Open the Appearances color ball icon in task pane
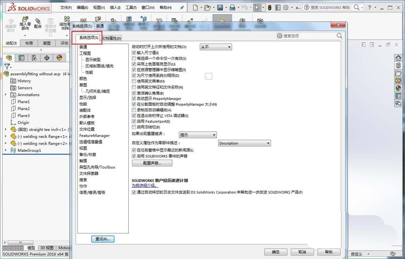The height and width of the screenshot is (259, 405). pyautogui.click(x=398, y=88)
